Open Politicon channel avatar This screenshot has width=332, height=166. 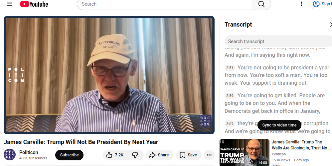coord(10,155)
